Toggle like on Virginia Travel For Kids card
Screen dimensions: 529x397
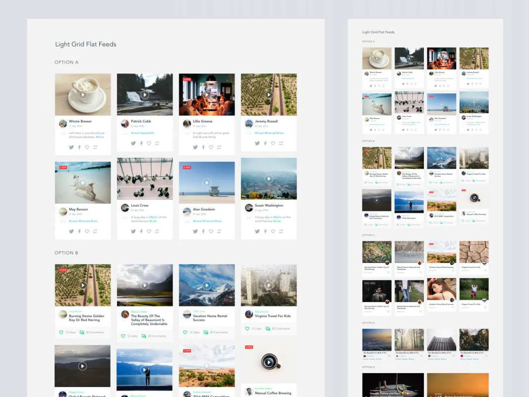[247, 328]
